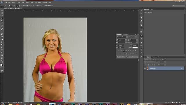Select the Dodge tool
This screenshot has width=186, height=105.
[2, 45]
